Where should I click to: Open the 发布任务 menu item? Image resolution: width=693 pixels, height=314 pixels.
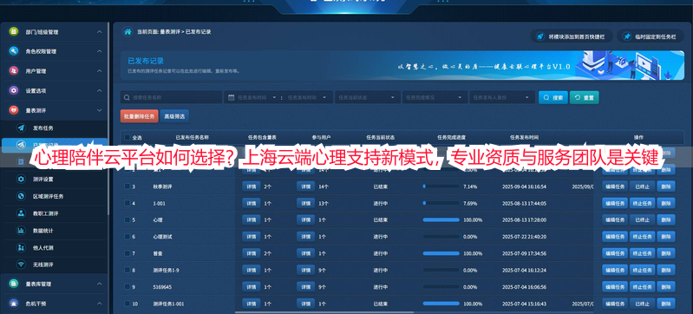54,128
